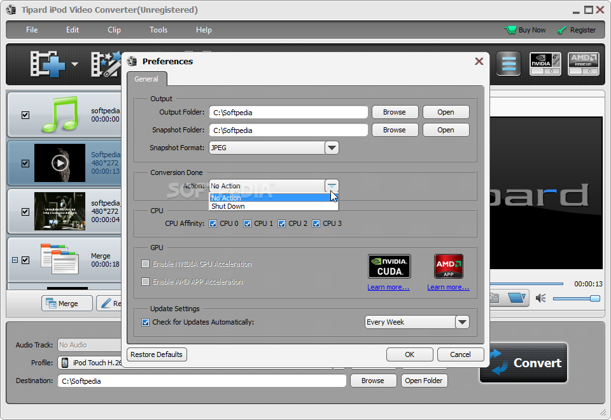Collapse the Merge group expander

(15, 260)
